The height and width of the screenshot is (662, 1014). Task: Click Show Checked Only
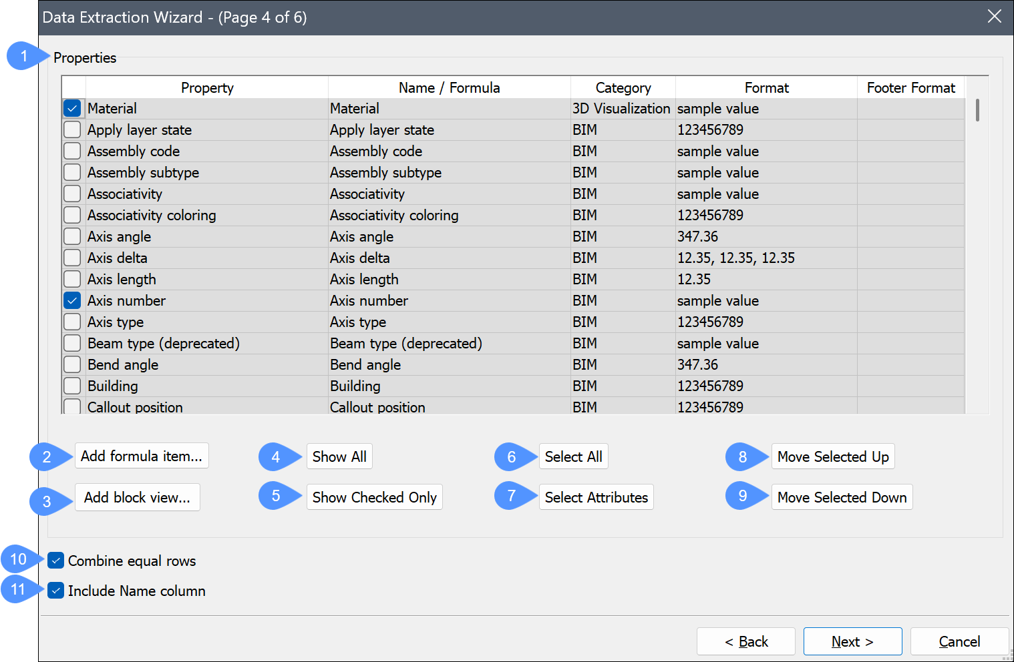374,497
